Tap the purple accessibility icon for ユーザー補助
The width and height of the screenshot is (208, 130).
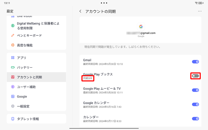click(13, 87)
